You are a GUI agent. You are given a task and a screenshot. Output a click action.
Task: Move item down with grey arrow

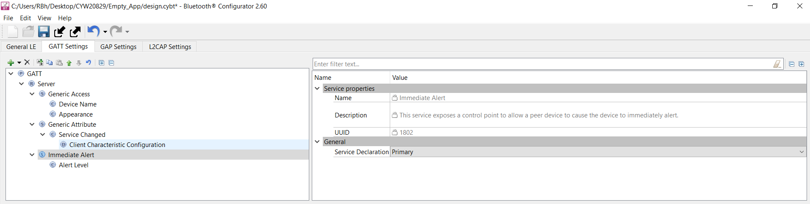pos(79,63)
